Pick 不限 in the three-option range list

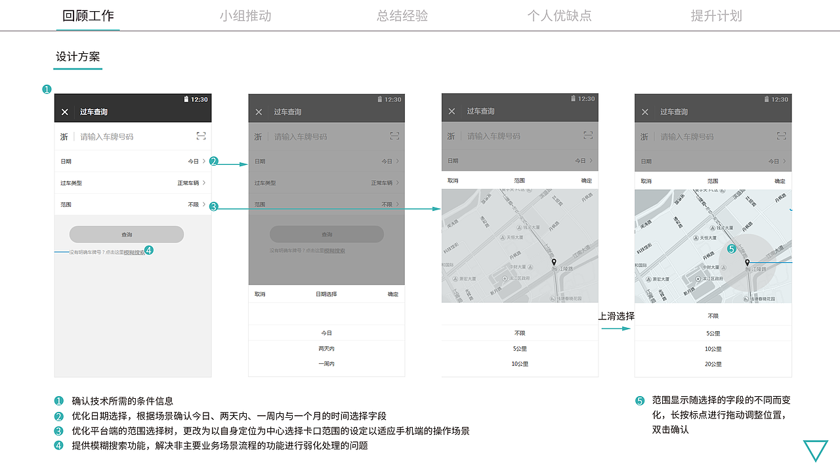520,333
